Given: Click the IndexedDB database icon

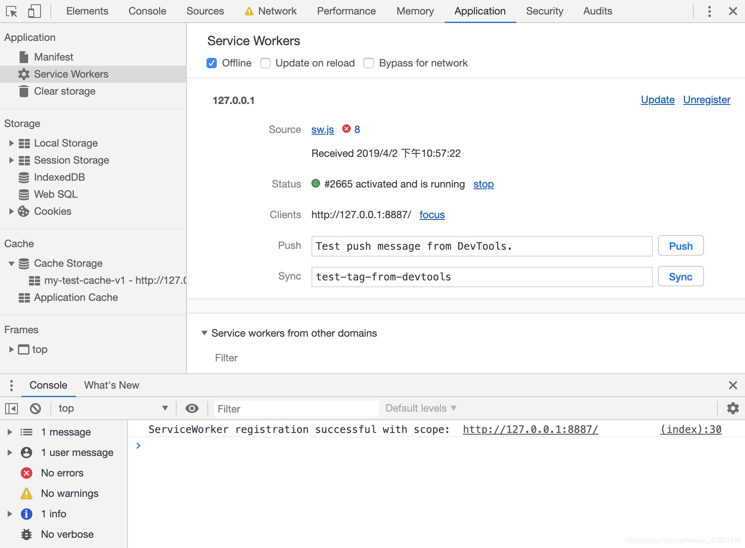Looking at the screenshot, I should (x=24, y=177).
